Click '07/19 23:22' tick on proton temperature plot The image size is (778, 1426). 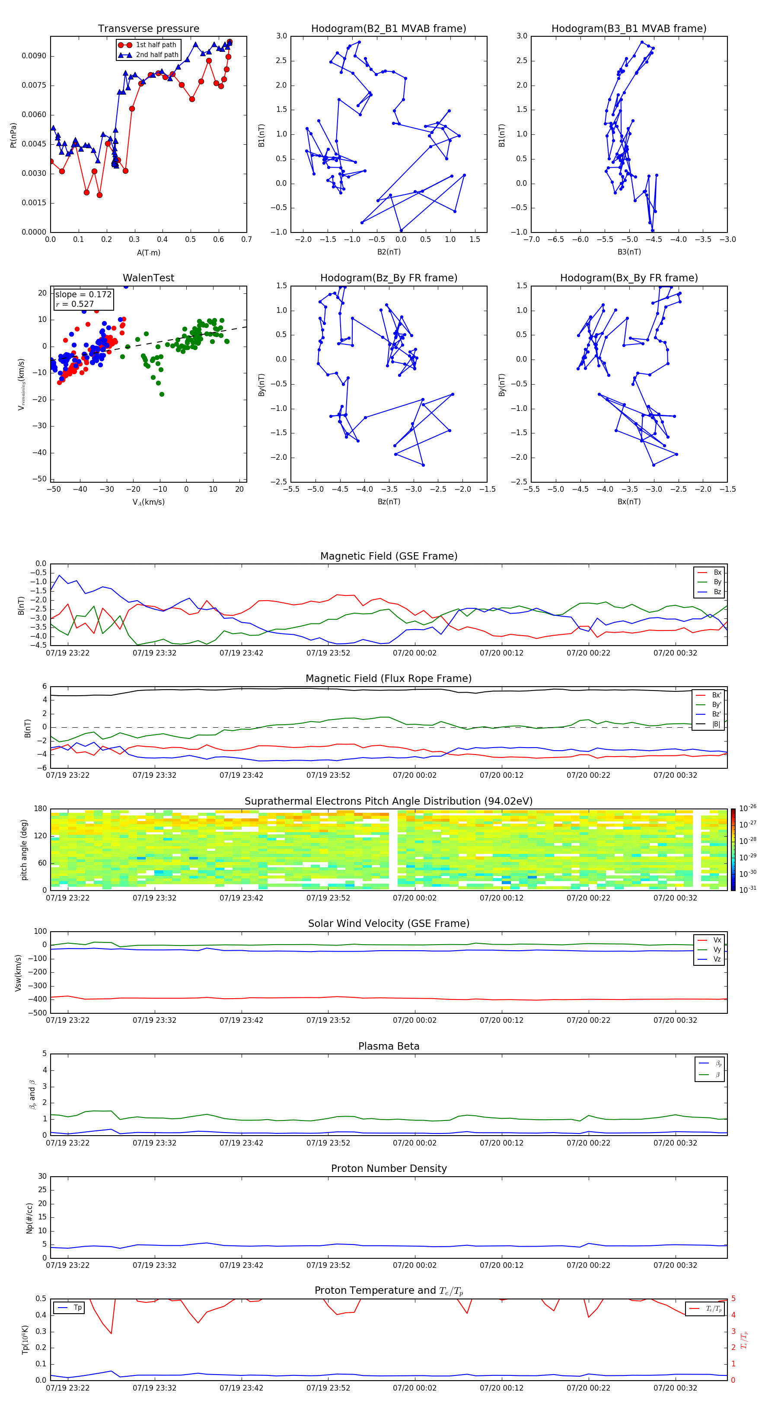pyautogui.click(x=67, y=1388)
